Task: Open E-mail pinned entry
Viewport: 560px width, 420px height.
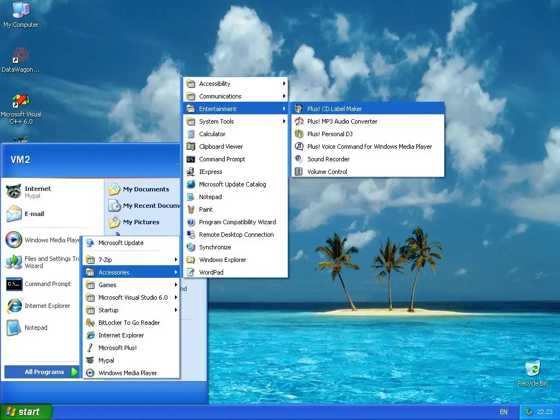Action: click(x=52, y=214)
